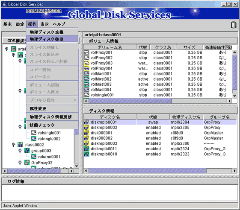Choose 物理ディスク交換 from the menu
Viewport: 240px width, 210px height.
52,32
